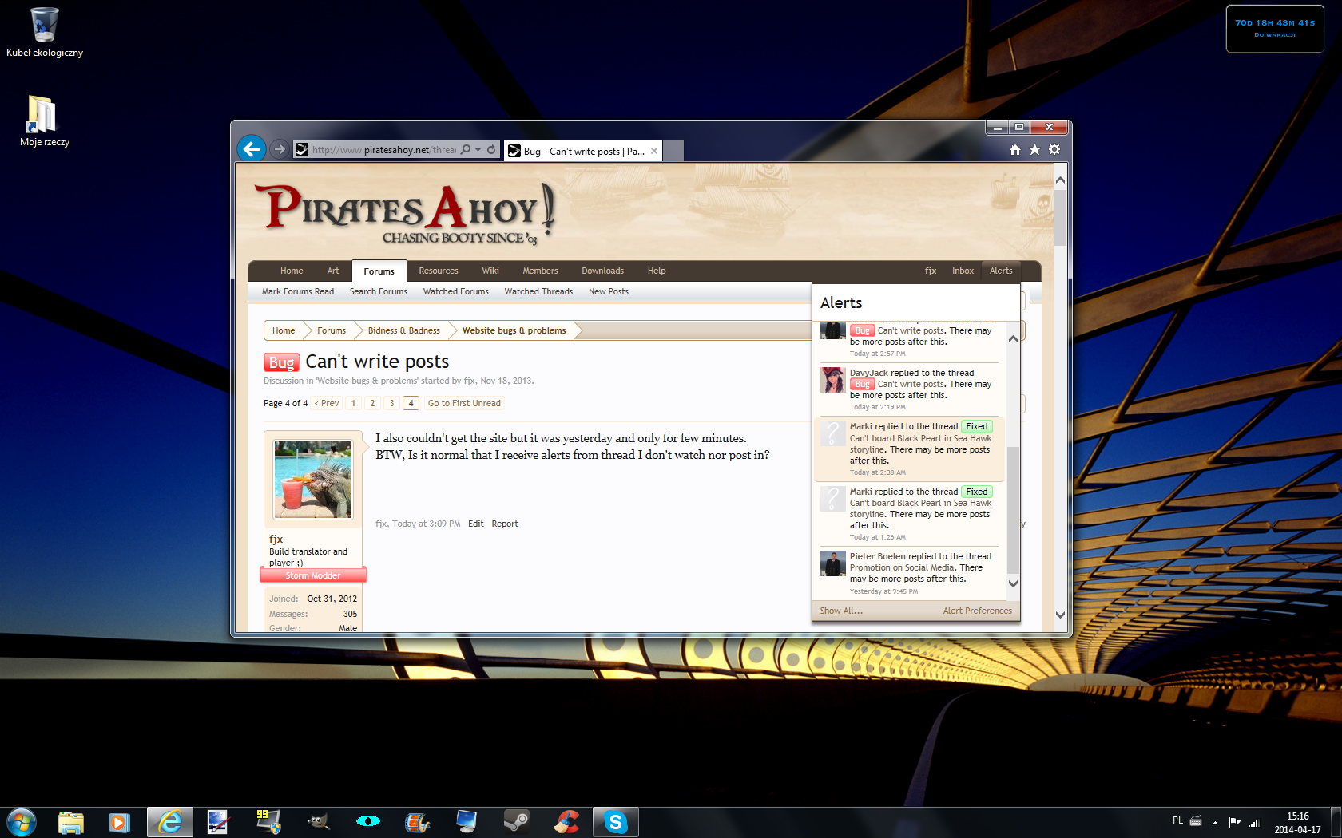Screen dimensions: 1342x838
Task: Toggle the Alerts popup menu
Action: coord(1001,271)
